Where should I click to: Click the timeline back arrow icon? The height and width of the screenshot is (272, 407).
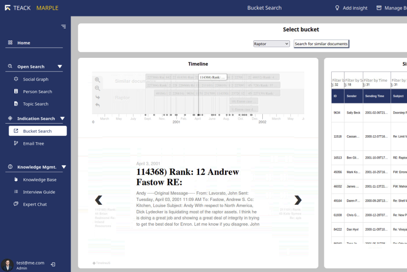98,105
